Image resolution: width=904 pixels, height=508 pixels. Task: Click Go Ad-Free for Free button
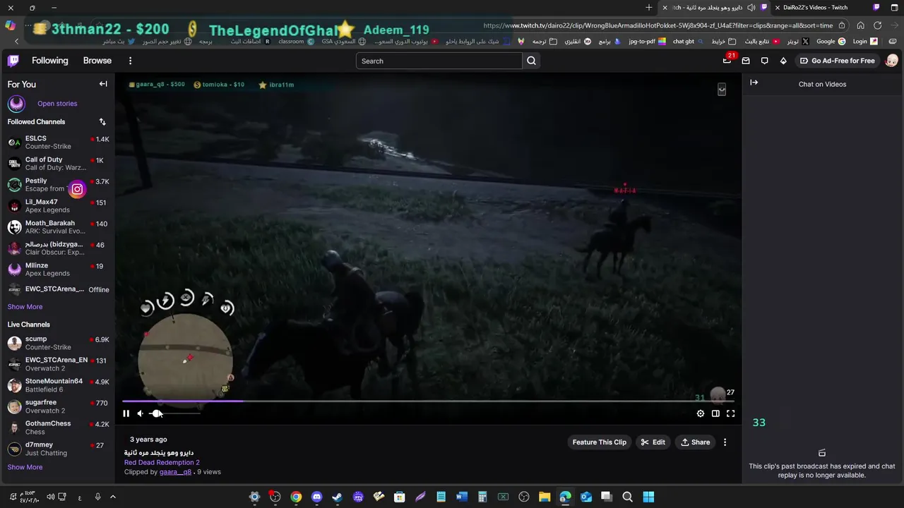(x=838, y=61)
